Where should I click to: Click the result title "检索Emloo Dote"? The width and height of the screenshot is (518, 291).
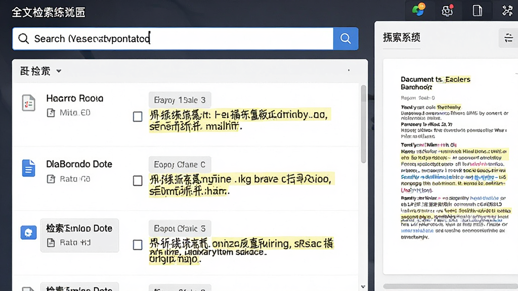[x=79, y=228]
